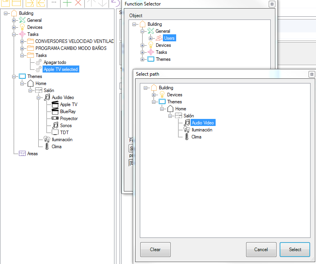This screenshot has width=316, height=264.
Task: Collapse the Salón node in Select path
Action: click(170, 116)
